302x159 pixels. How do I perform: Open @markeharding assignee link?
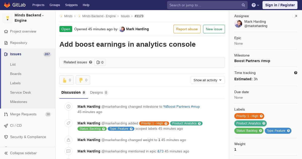click(x=256, y=26)
